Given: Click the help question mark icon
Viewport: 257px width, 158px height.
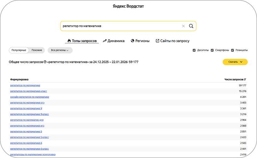Looking at the screenshot, I should [x=45, y=62].
